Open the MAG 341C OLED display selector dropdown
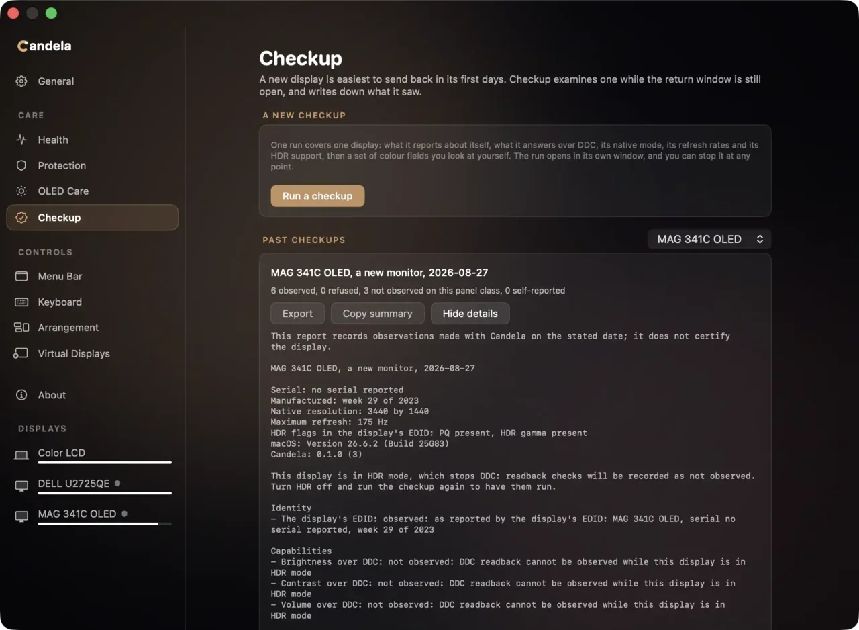This screenshot has height=630, width=859. tap(709, 239)
